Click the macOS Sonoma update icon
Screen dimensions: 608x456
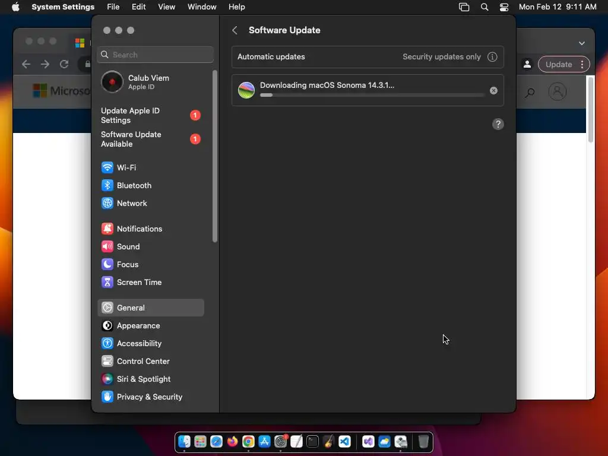click(x=246, y=90)
